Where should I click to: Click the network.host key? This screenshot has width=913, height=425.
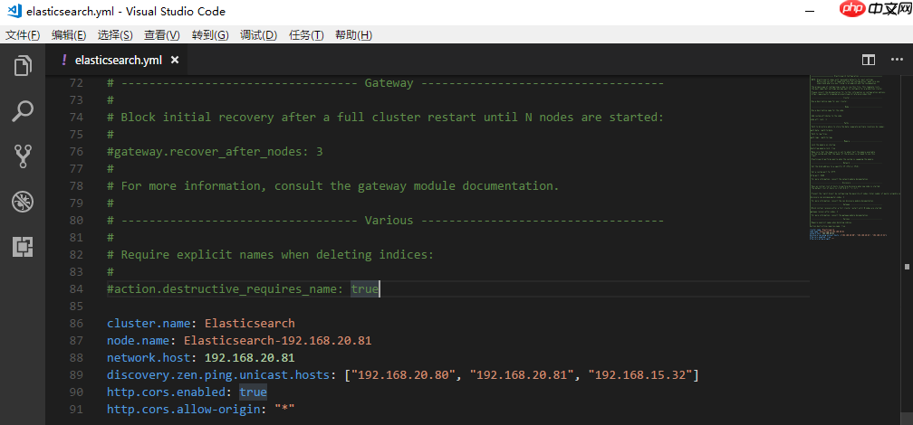tap(149, 357)
